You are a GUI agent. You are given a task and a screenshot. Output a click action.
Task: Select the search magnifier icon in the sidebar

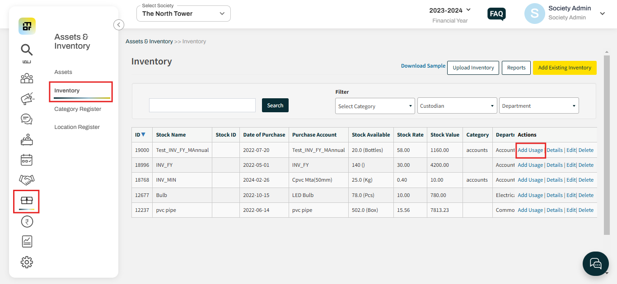pos(27,50)
